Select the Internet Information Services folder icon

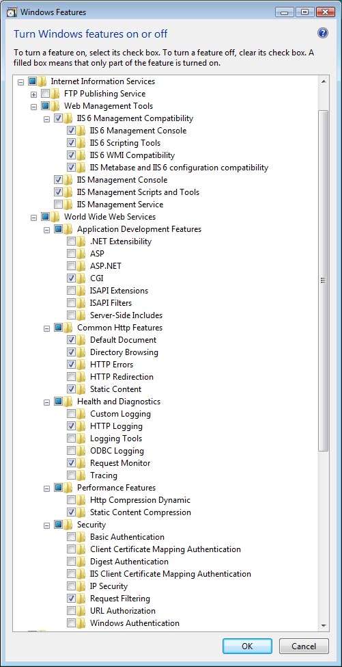42,81
